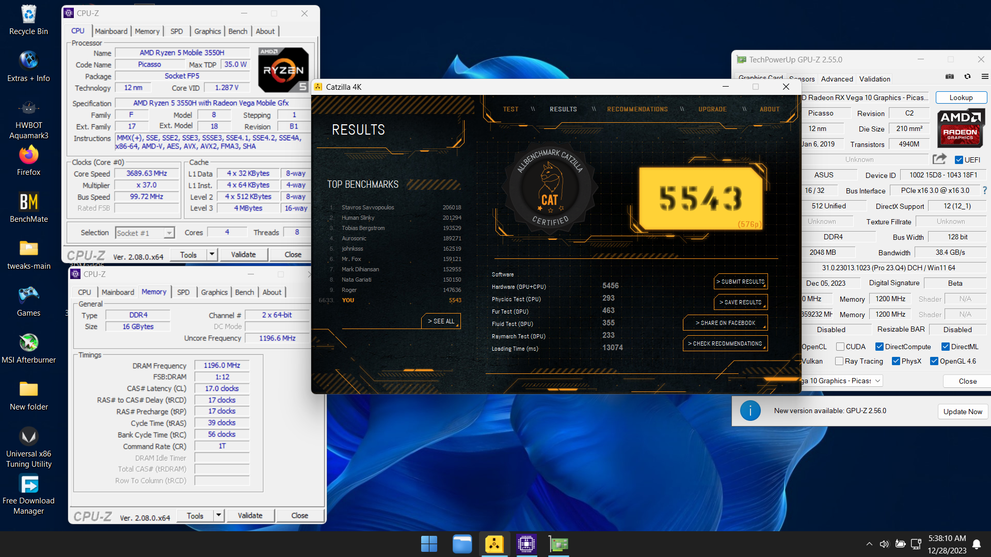Screen dimensions: 991x557
Task: Click the Tools button in top CPU-Z
Action: point(188,255)
